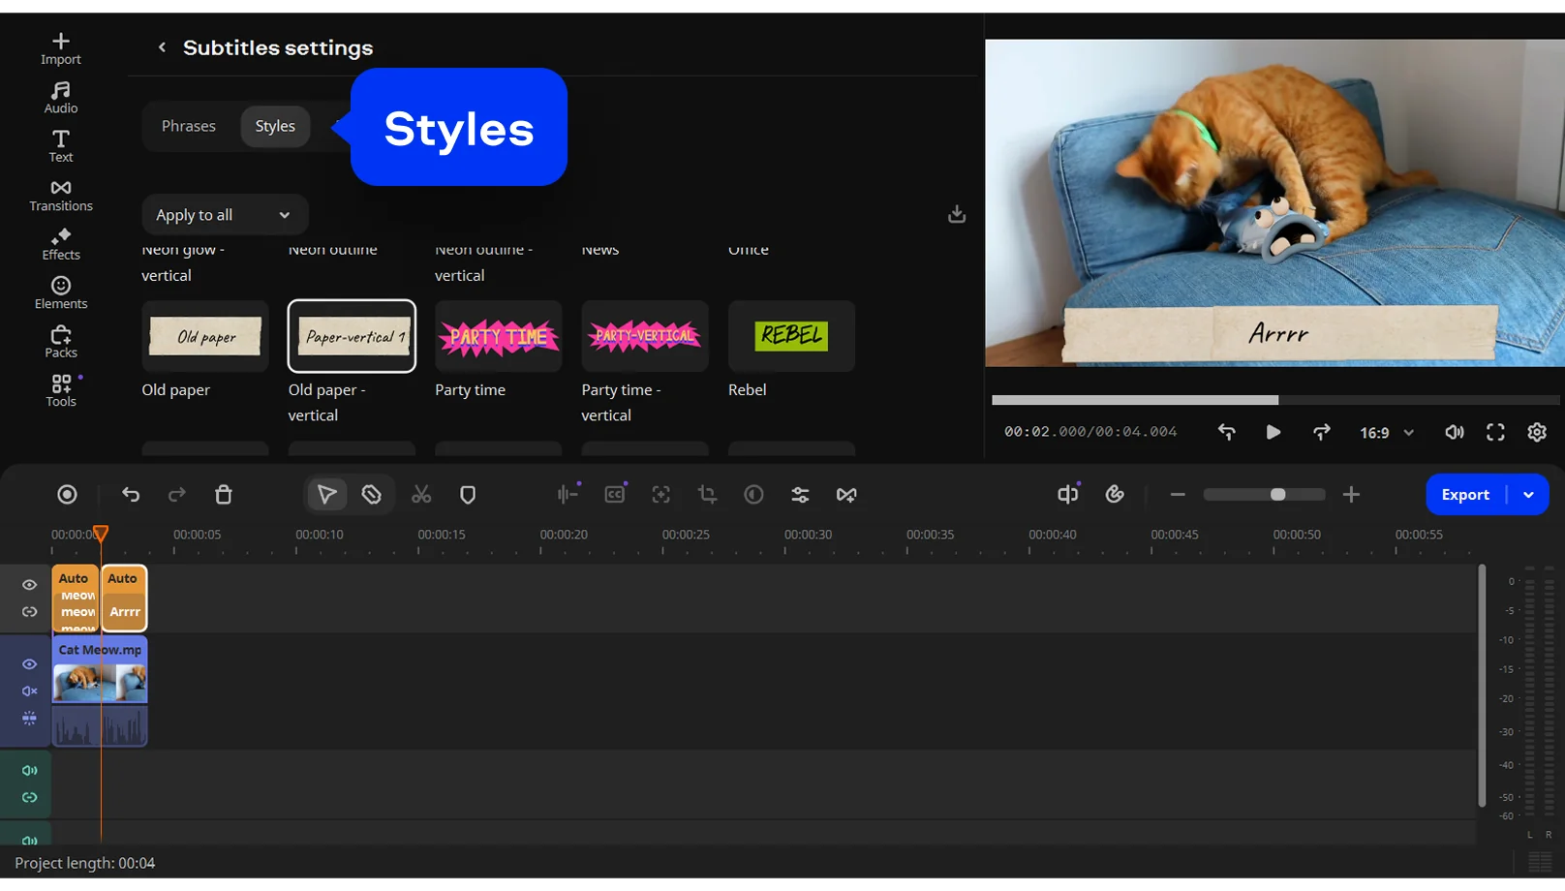Expand the Apply to all dropdown
Image resolution: width=1565 pixels, height=891 pixels.
coord(225,215)
